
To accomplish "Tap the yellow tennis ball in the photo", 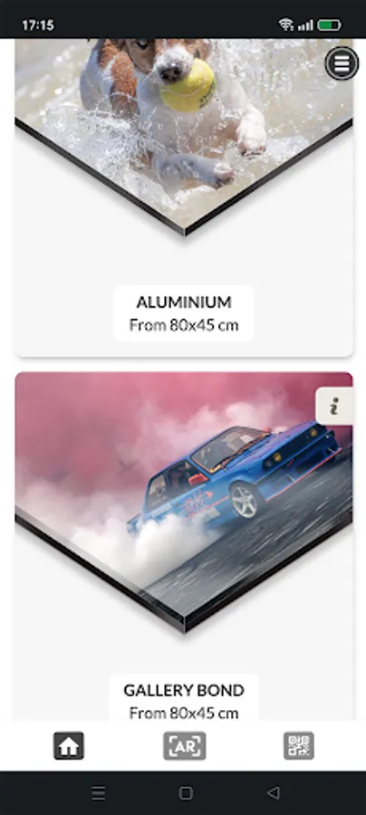I will pos(188,85).
